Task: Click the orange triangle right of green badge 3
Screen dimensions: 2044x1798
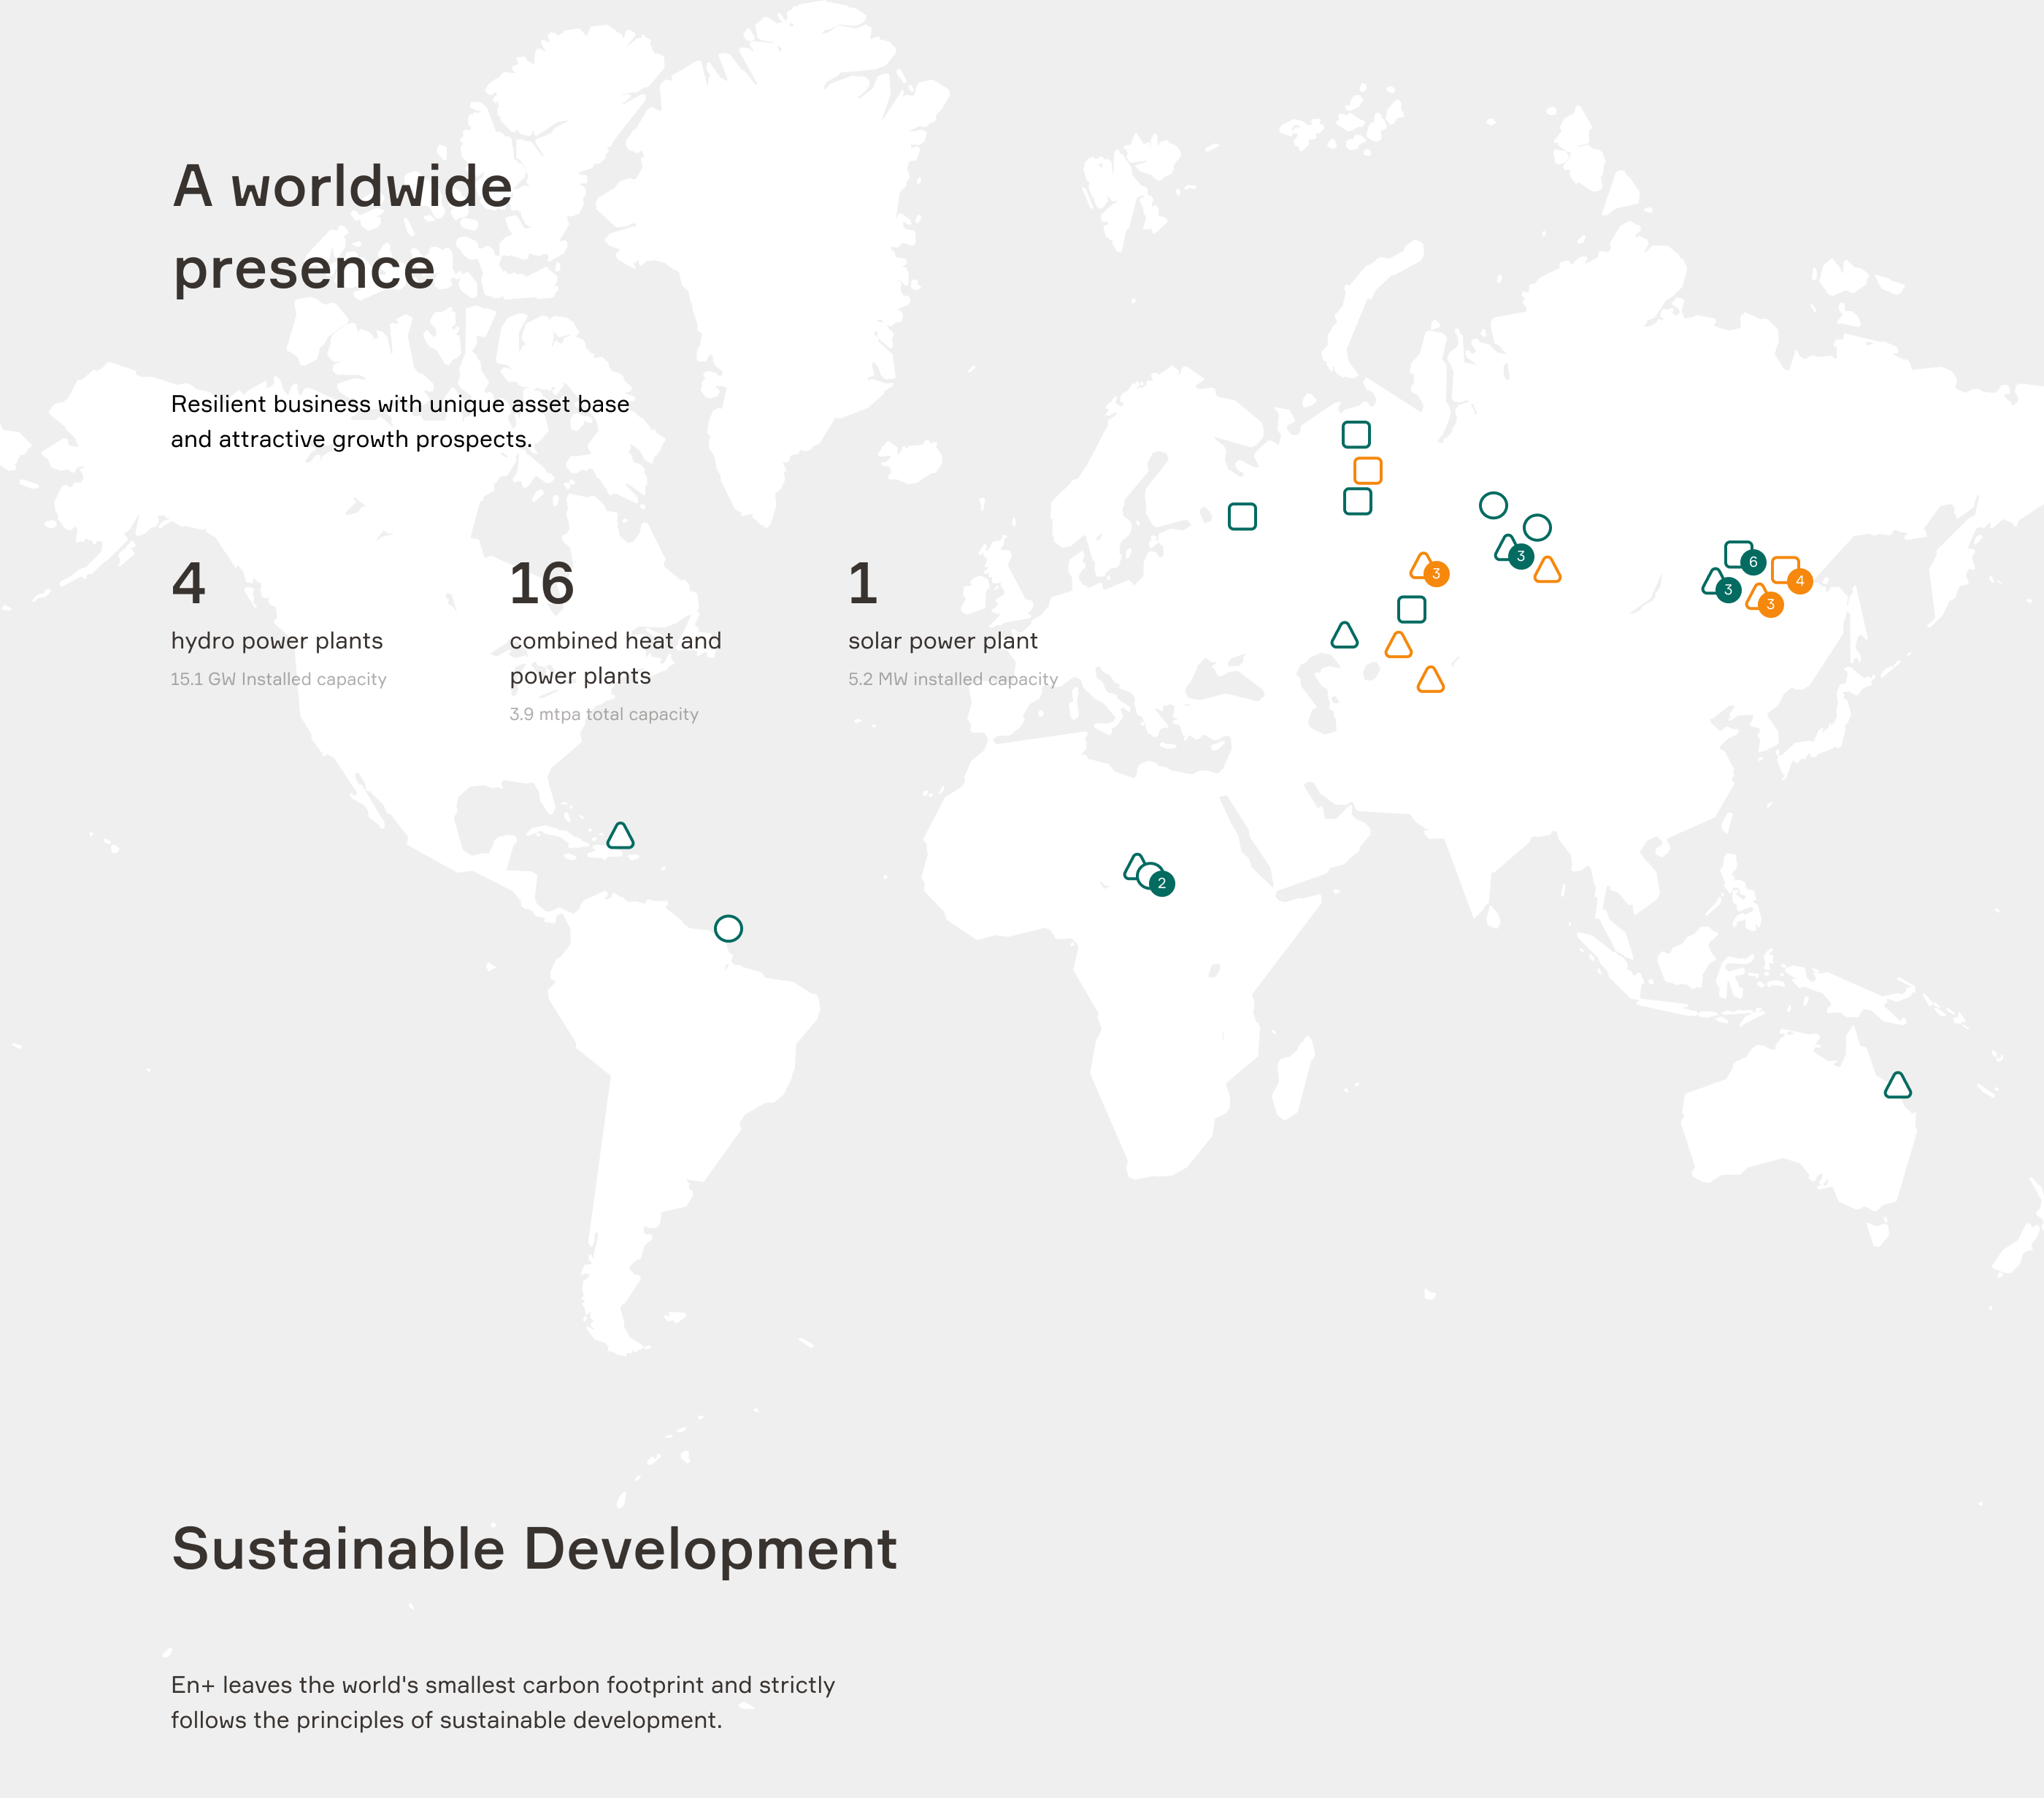Action: [x=1547, y=570]
